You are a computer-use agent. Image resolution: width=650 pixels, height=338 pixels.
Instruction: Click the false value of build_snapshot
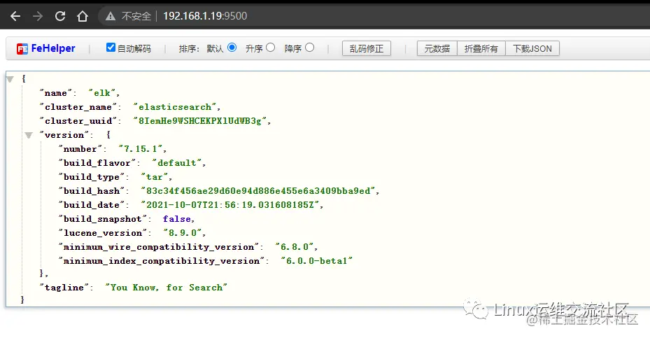point(176,219)
